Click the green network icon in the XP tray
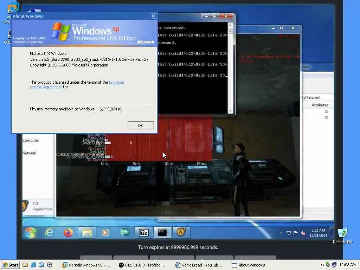 pos(328,265)
